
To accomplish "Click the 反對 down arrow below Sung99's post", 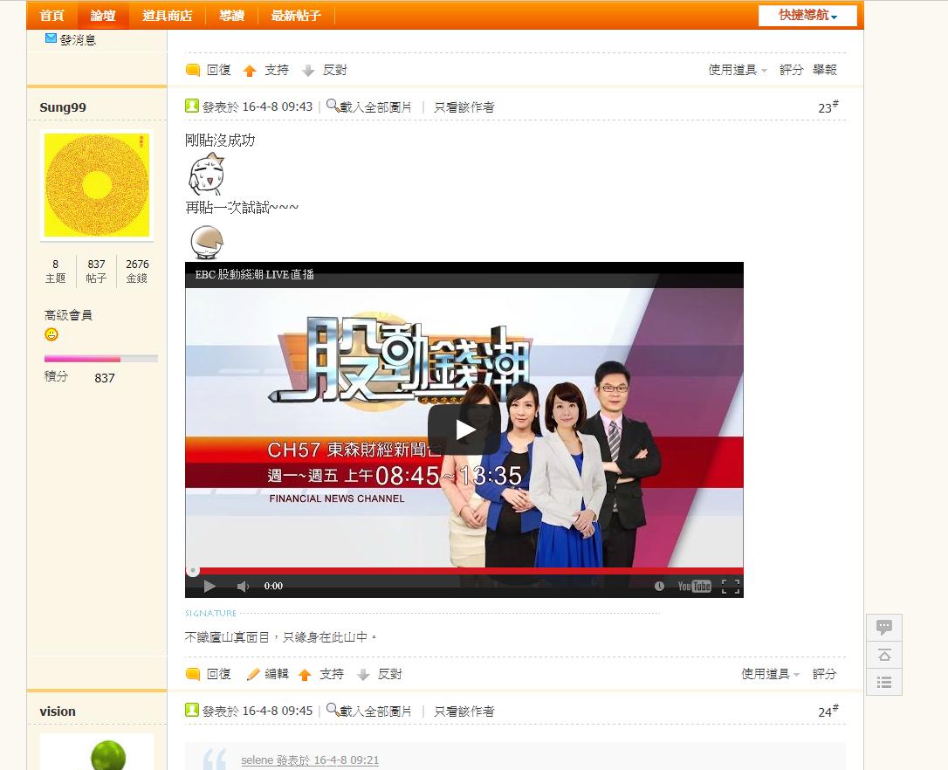I will pos(363,675).
